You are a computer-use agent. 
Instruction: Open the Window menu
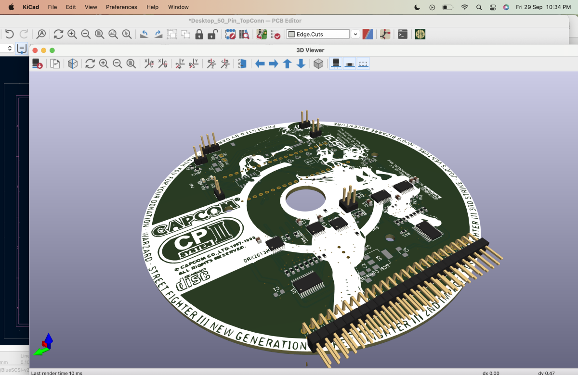[x=178, y=7]
